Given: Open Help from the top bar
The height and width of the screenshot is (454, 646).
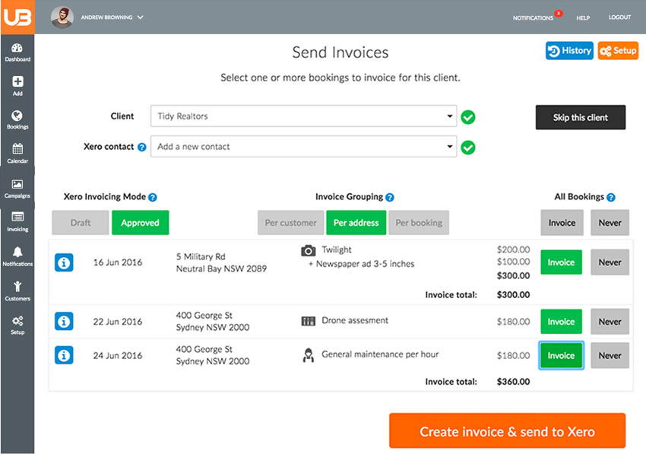Looking at the screenshot, I should point(583,17).
